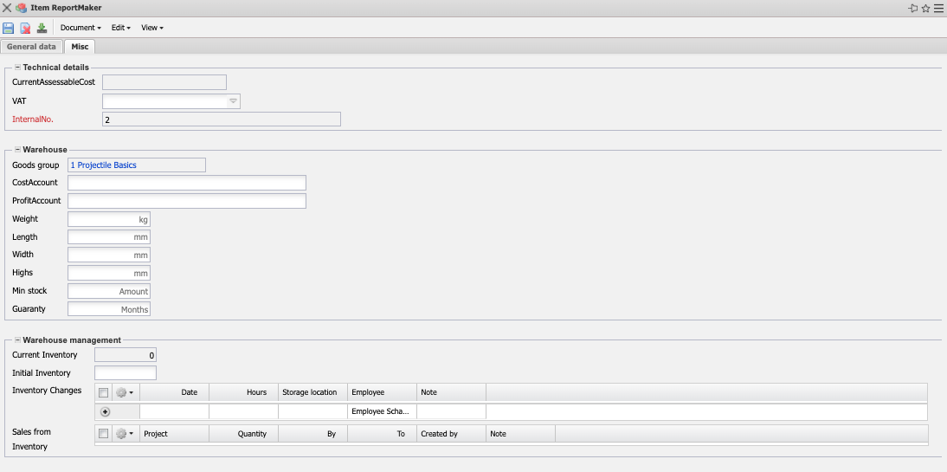Image resolution: width=947 pixels, height=472 pixels.
Task: Click the blue floppy disk save icon
Action: point(9,28)
